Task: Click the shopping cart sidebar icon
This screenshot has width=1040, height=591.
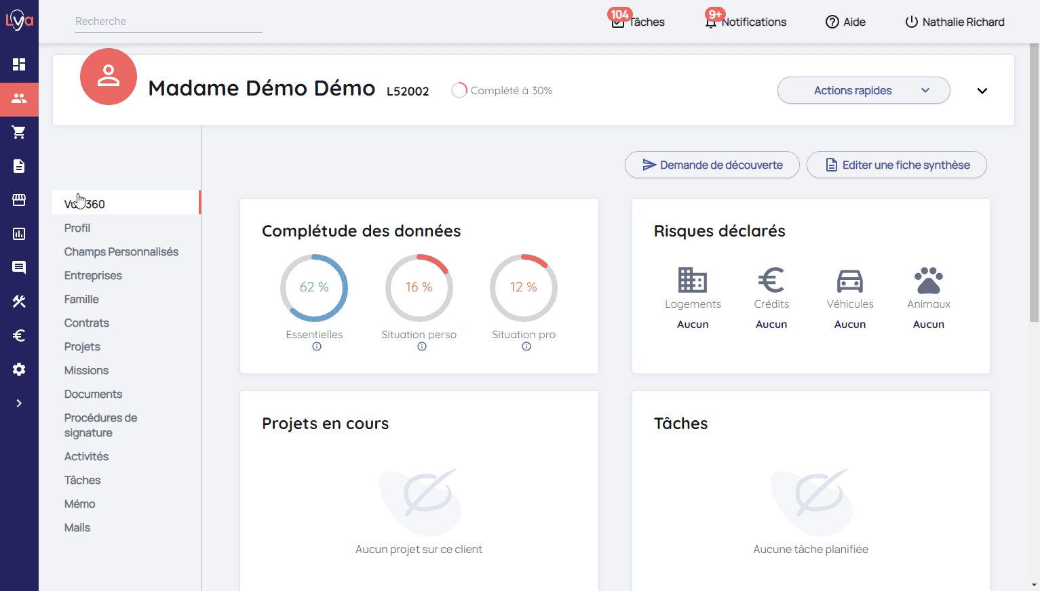Action: click(x=19, y=132)
